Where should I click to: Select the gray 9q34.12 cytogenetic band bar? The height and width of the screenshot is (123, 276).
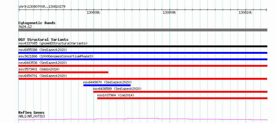pos(143,30)
